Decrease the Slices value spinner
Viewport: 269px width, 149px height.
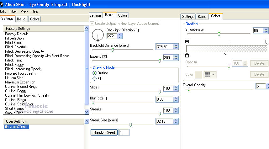click(x=176, y=90)
